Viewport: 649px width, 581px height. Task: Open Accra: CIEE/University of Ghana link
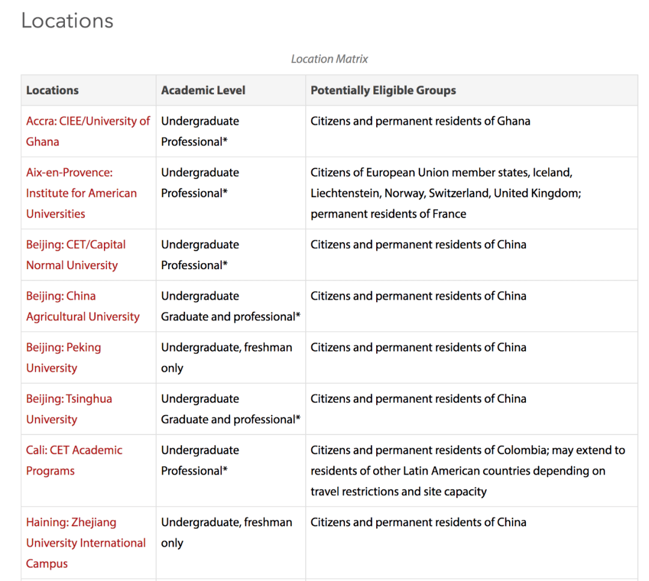(x=88, y=131)
